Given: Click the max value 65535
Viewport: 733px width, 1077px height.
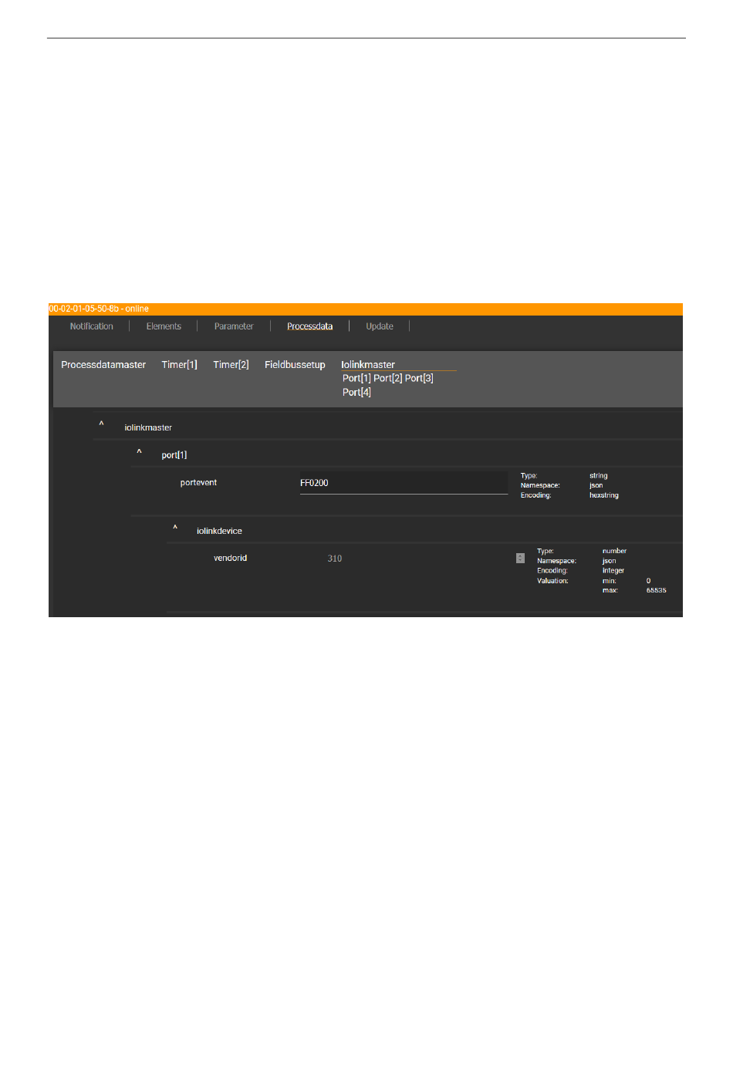Looking at the screenshot, I should pyautogui.click(x=656, y=590).
